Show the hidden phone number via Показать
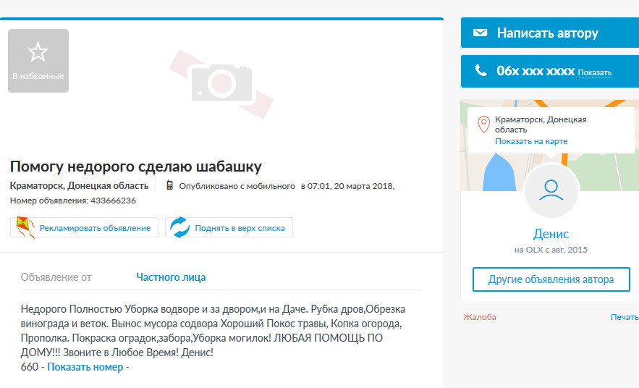The height and width of the screenshot is (388, 639). pos(594,73)
